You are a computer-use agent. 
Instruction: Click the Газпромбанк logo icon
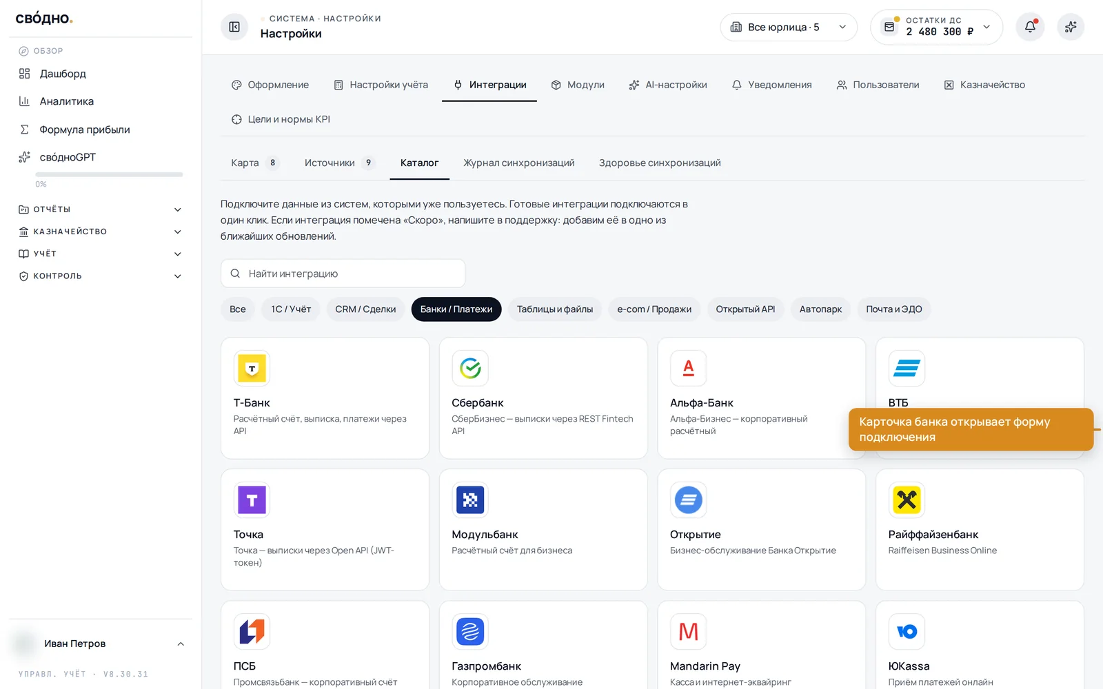click(470, 632)
